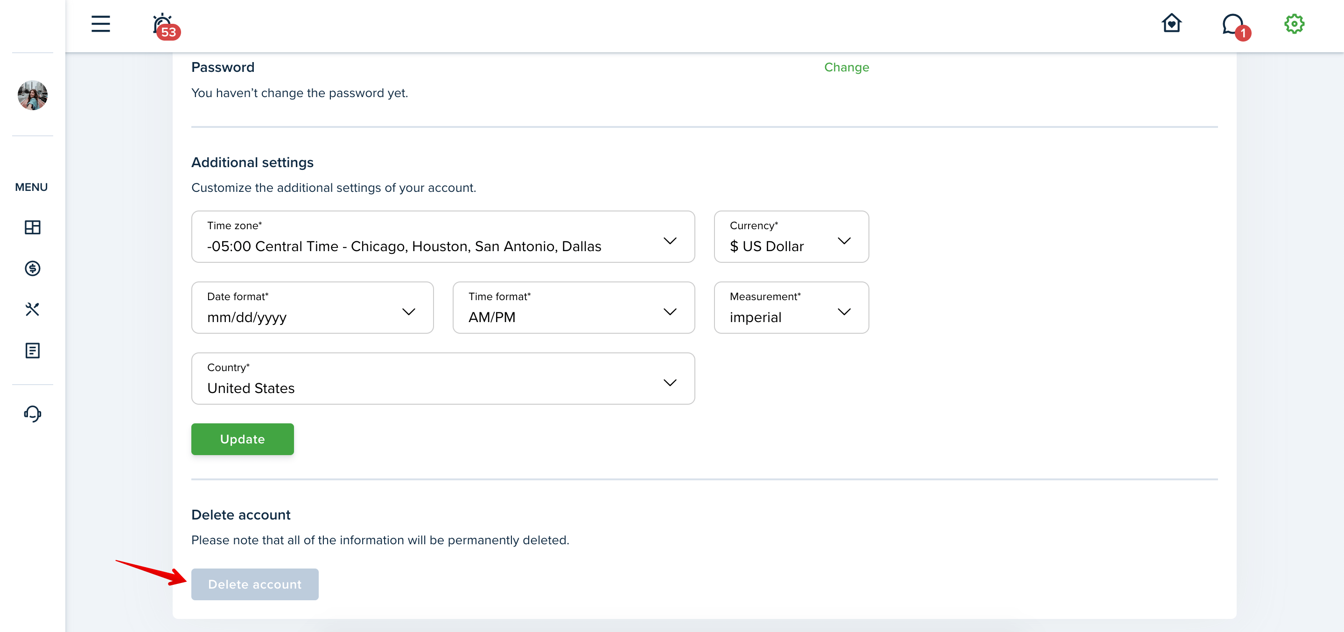Open the user profile avatar

pos(32,95)
